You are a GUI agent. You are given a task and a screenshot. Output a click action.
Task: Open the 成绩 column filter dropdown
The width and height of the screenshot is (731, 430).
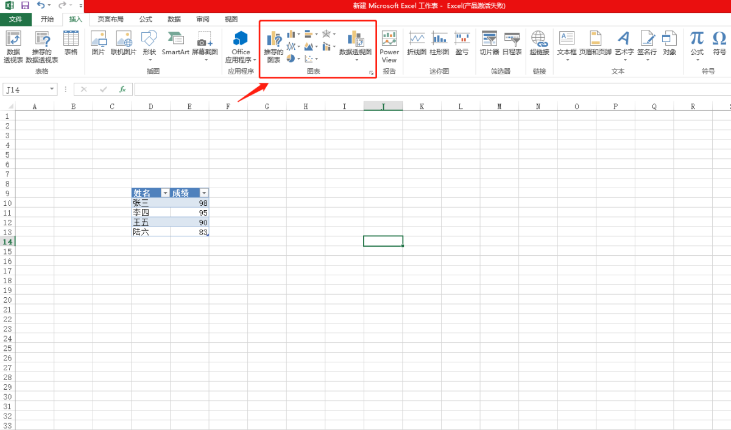coord(204,193)
